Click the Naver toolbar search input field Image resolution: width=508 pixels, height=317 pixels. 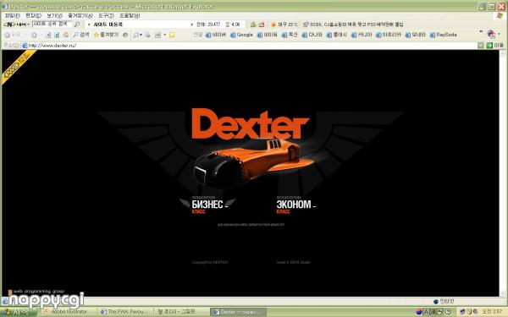coord(52,25)
